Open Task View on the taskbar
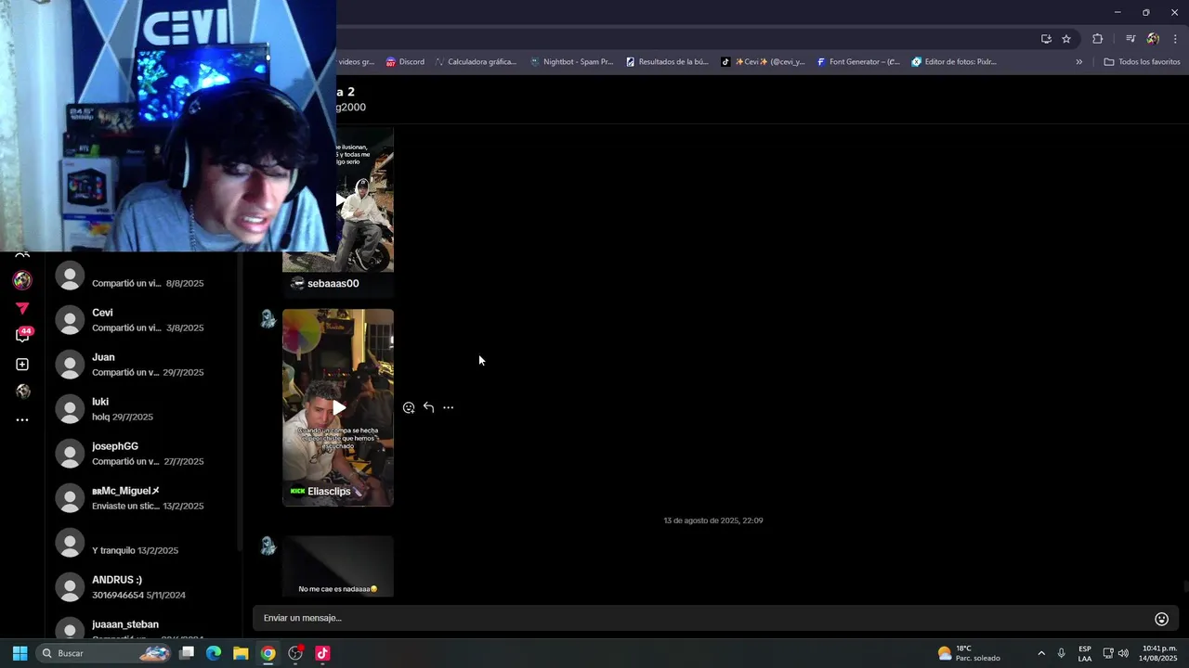The width and height of the screenshot is (1189, 668). [x=187, y=653]
